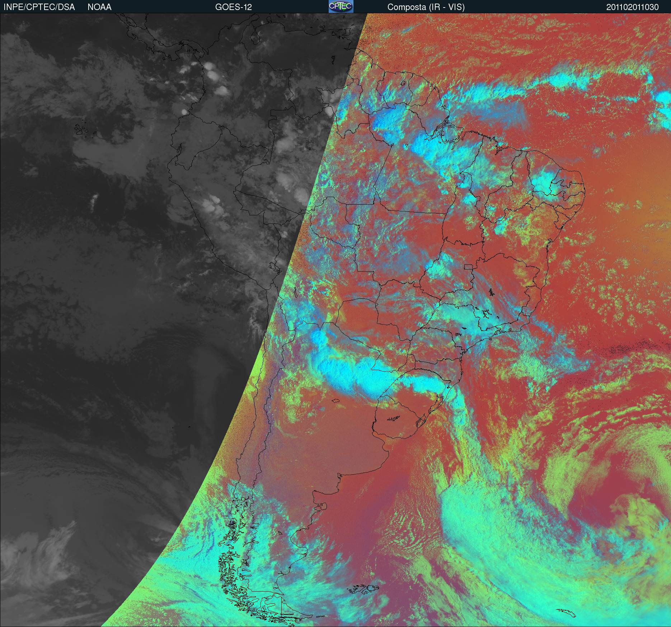Click the NOAA label in header
Viewport: 671px width, 627px height.
pyautogui.click(x=99, y=7)
